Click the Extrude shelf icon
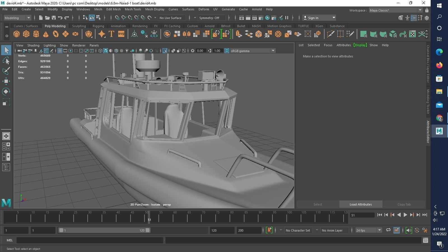 point(239,34)
